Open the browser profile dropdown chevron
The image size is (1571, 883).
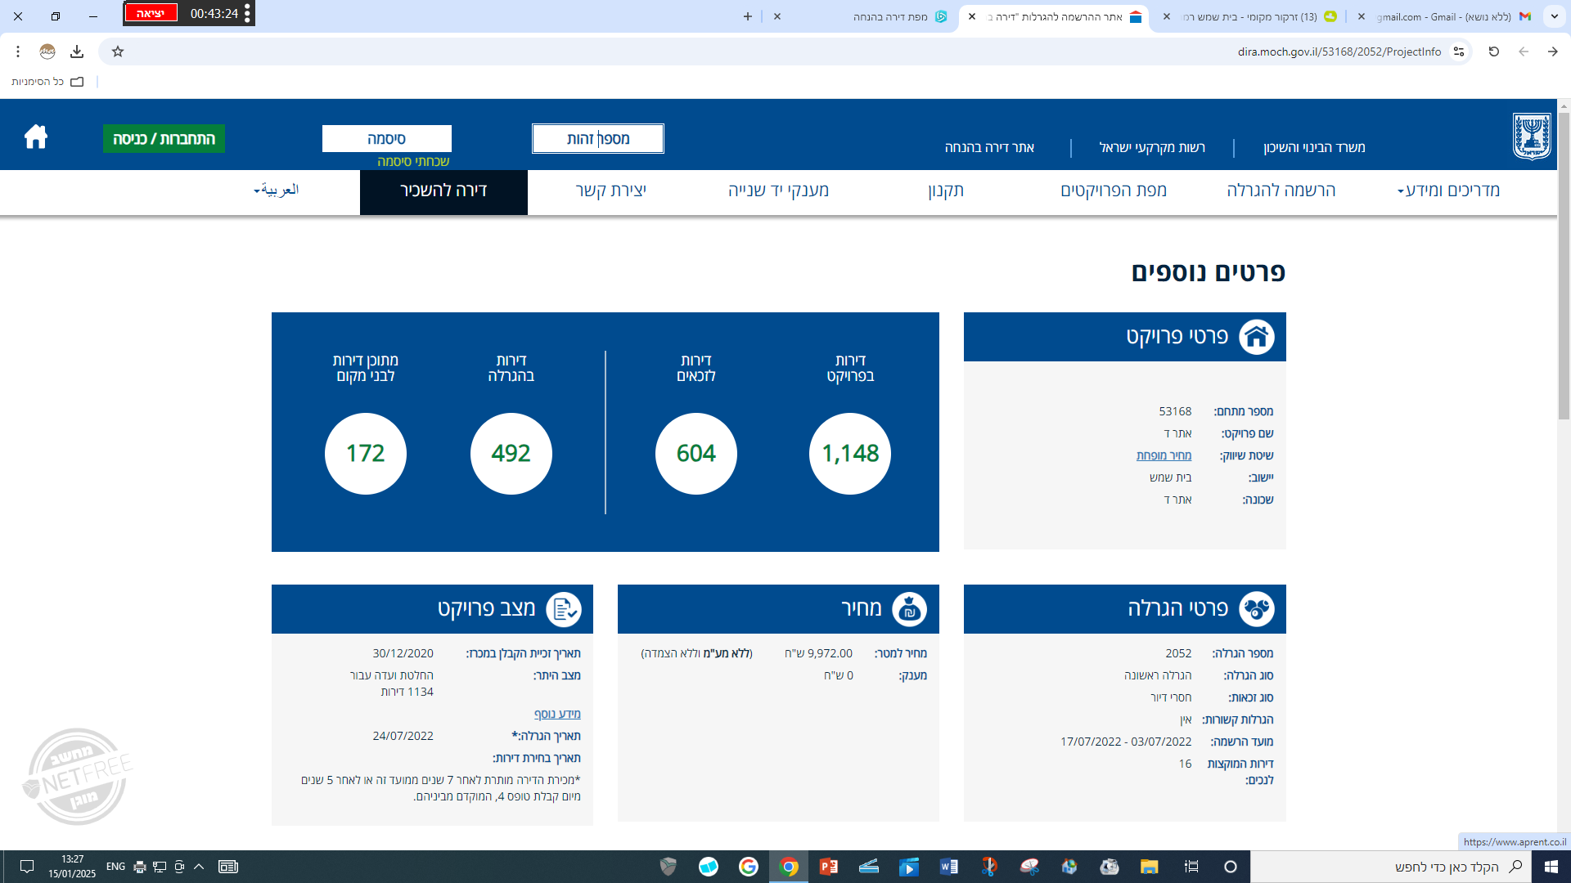[1553, 16]
